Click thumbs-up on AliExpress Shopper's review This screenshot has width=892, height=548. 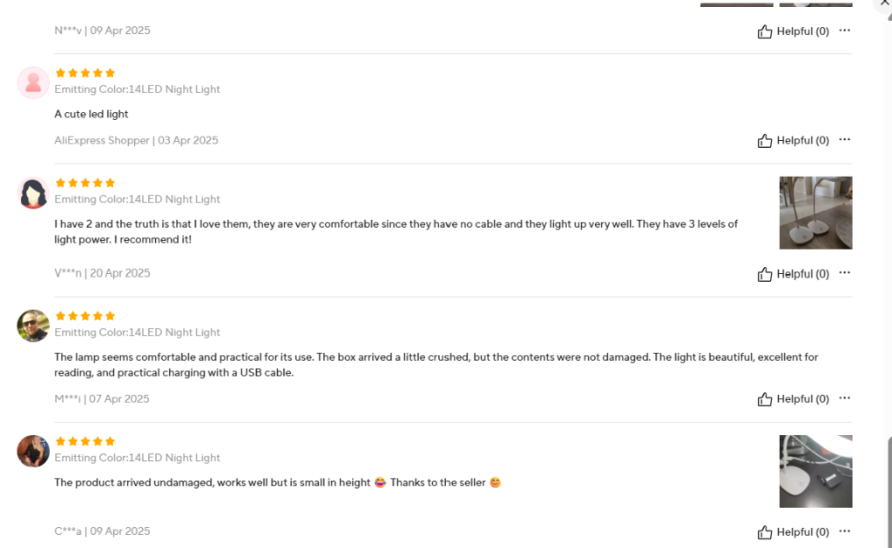pyautogui.click(x=765, y=141)
